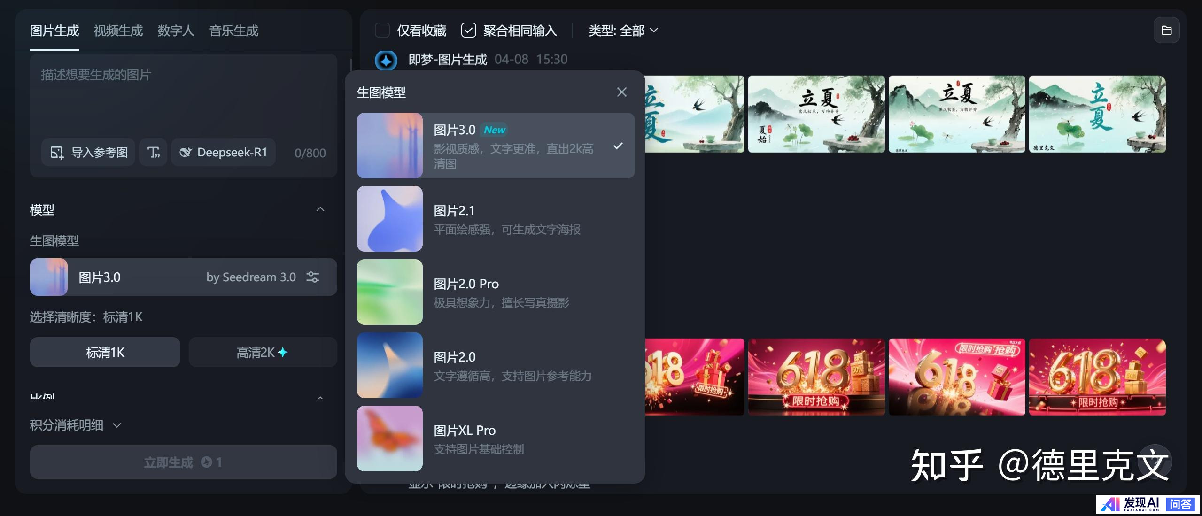Select 高清2K resolution
This screenshot has height=516, width=1202.
263,352
